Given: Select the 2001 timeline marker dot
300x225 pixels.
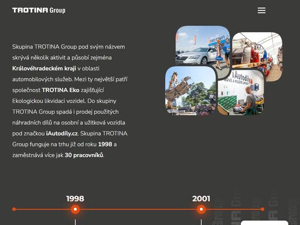Looking at the screenshot, I should coord(201,209).
